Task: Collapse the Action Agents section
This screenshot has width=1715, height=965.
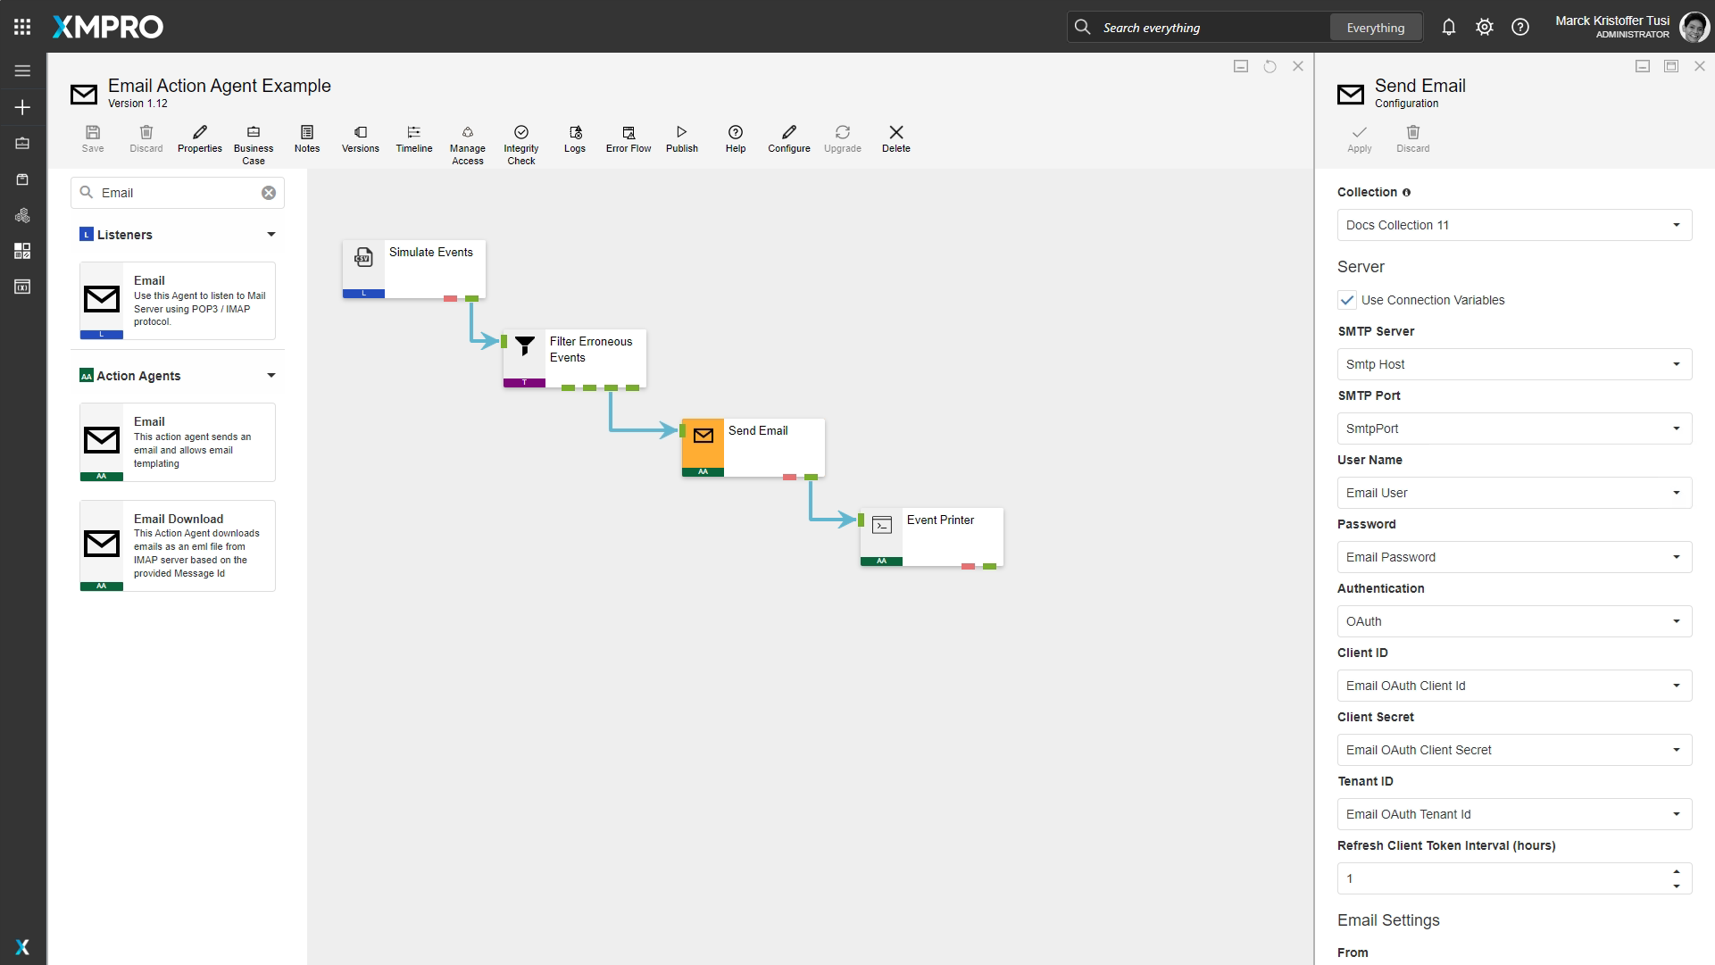Action: click(x=271, y=376)
